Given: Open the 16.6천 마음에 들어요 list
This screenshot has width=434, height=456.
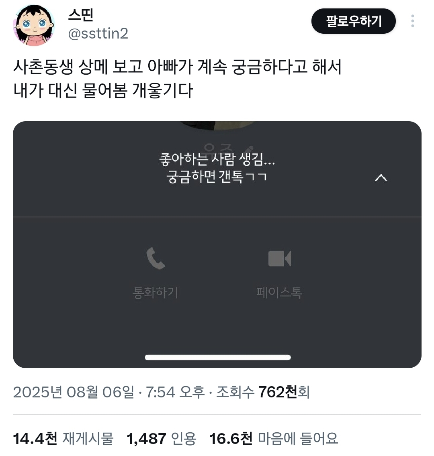Looking at the screenshot, I should 274,439.
